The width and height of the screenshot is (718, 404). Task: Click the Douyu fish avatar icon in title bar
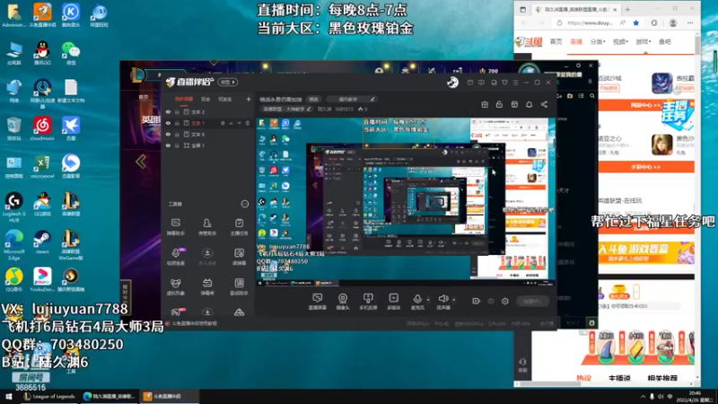pos(452,82)
